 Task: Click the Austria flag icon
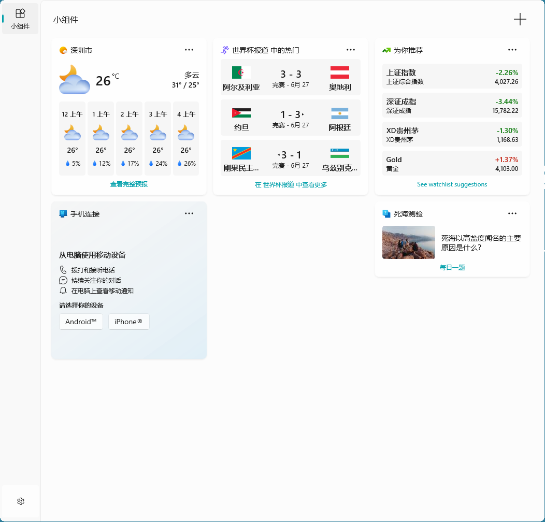click(339, 72)
